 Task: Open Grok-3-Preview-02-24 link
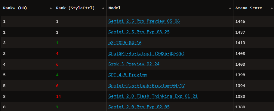134,64
